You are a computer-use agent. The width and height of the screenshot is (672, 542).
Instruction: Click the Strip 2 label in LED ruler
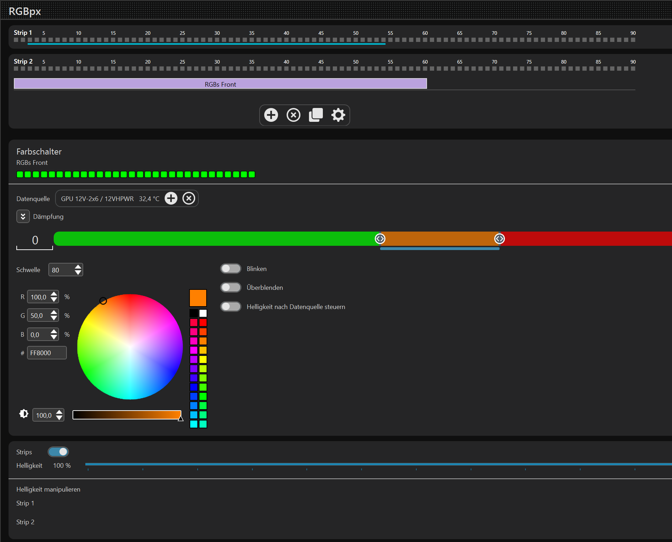point(23,61)
